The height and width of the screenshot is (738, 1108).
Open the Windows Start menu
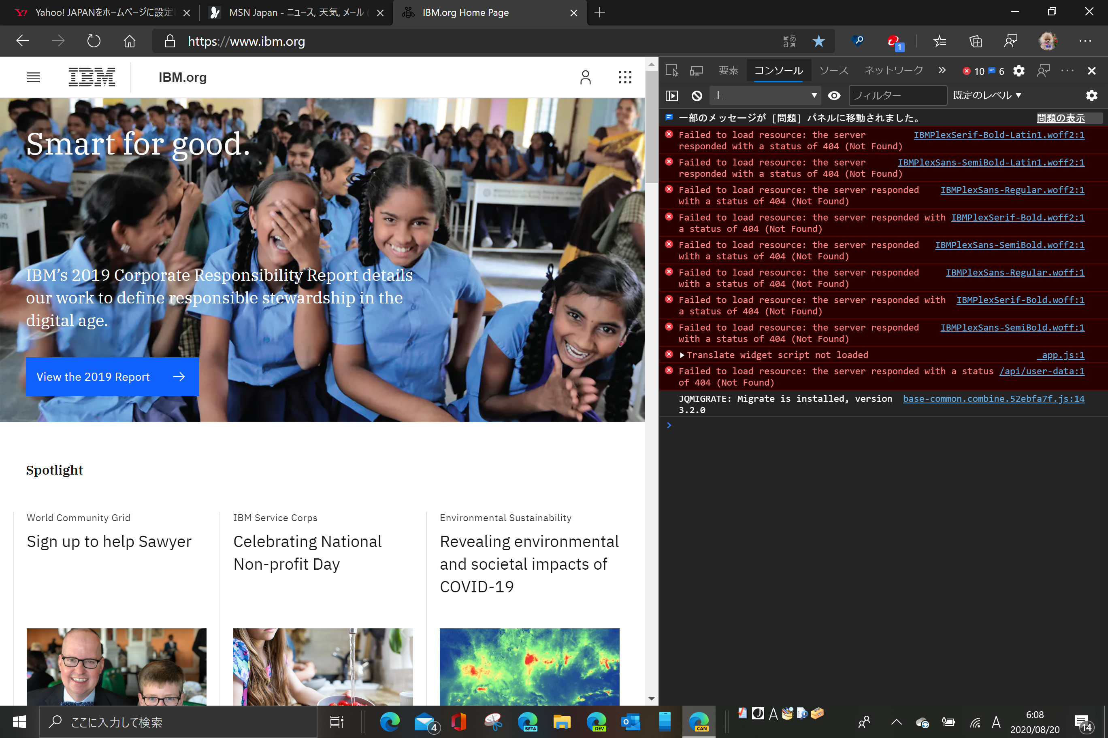(19, 722)
